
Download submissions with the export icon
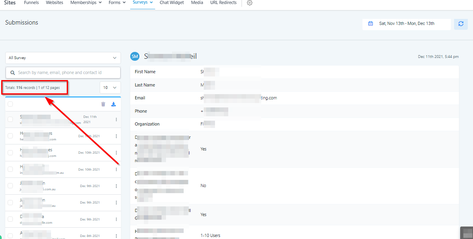(113, 104)
